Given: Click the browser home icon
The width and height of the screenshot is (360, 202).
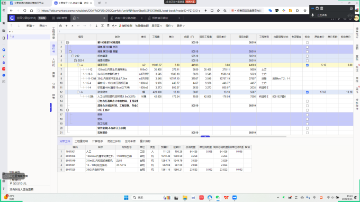Looking at the screenshot, I should click(x=31, y=11).
